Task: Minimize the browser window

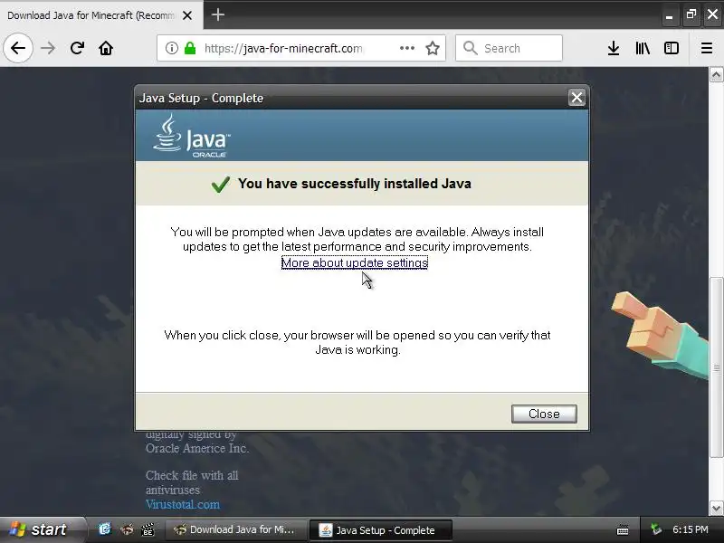Action: (669, 15)
